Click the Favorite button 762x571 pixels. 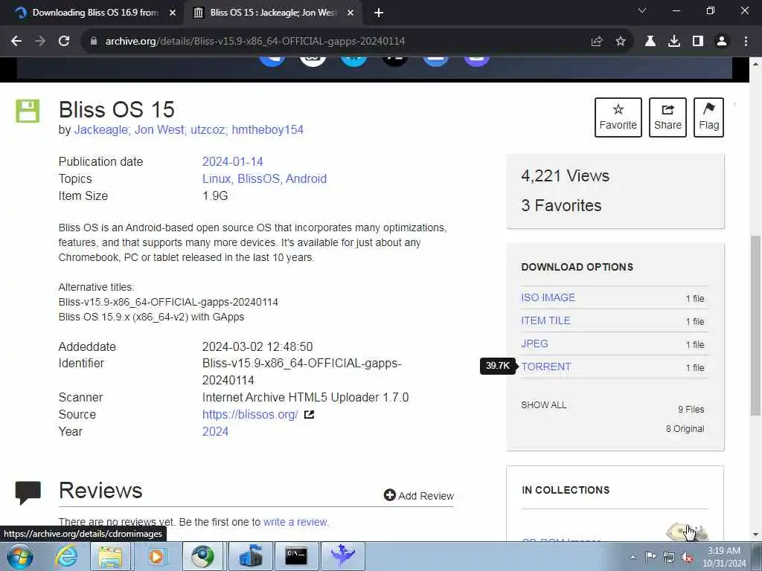coord(618,117)
